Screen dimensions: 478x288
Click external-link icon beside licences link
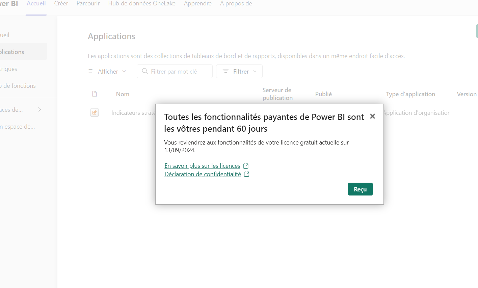pyautogui.click(x=246, y=166)
